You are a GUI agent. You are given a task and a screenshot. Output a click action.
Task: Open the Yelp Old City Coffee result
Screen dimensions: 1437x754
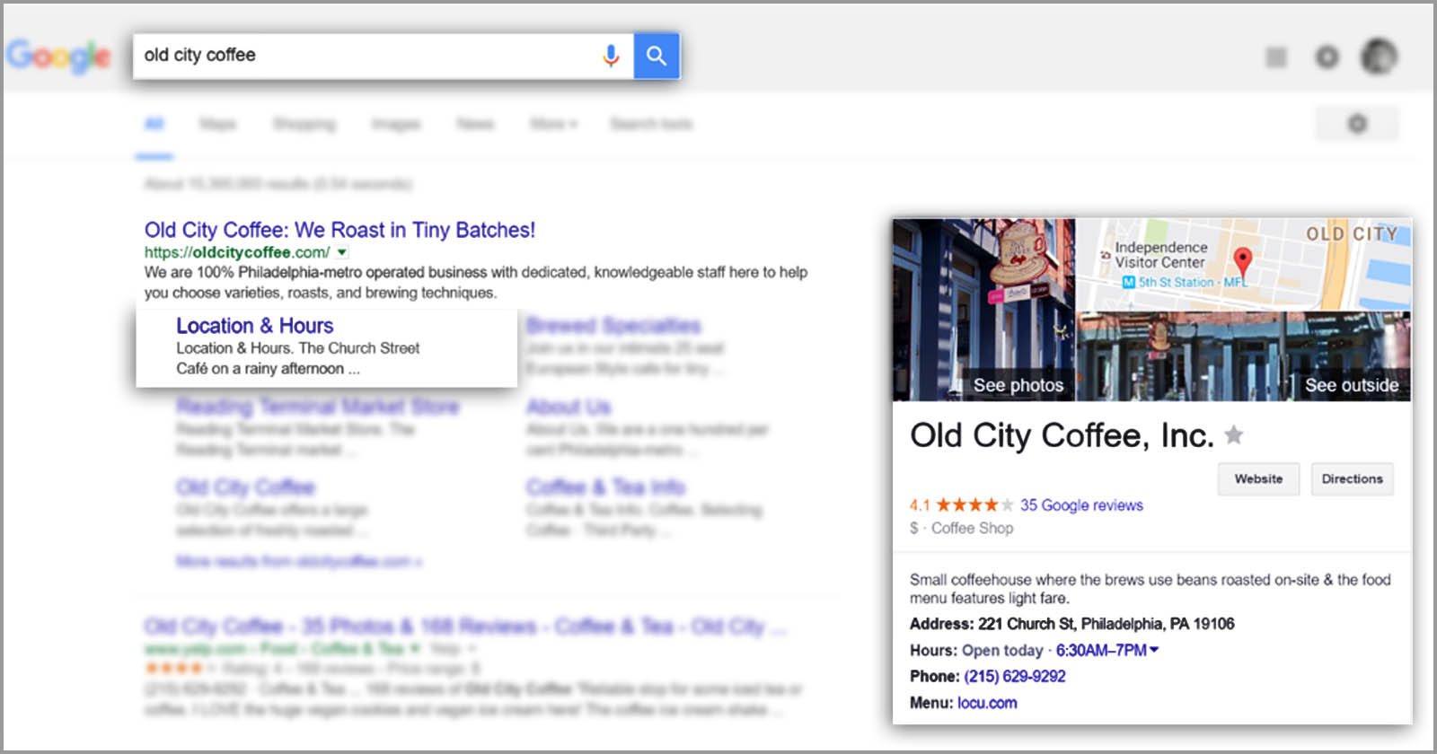(x=465, y=626)
